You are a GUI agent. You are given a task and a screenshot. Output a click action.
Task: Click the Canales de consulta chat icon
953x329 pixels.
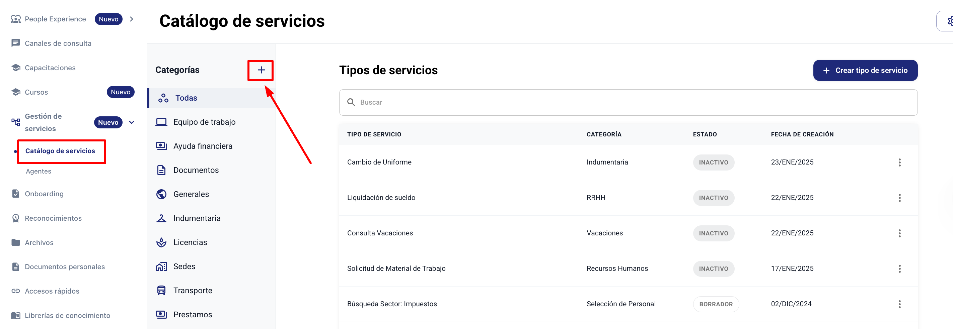tap(15, 43)
